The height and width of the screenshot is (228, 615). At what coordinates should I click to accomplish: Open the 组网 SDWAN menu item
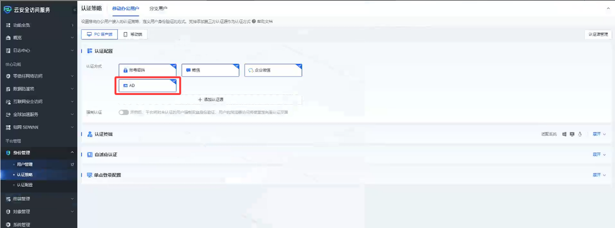click(38, 127)
